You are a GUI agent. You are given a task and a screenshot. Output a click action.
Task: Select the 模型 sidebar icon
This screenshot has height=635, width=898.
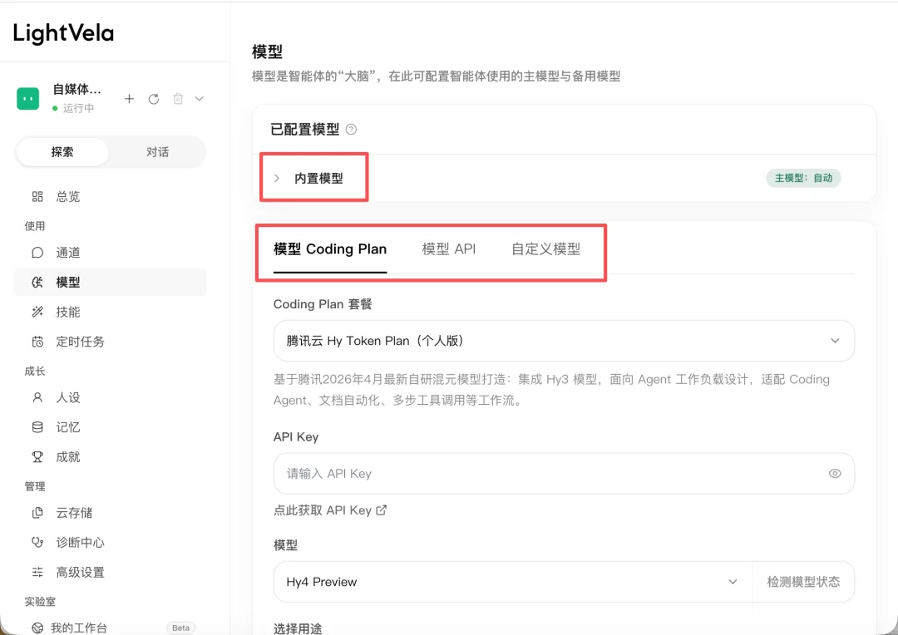37,282
